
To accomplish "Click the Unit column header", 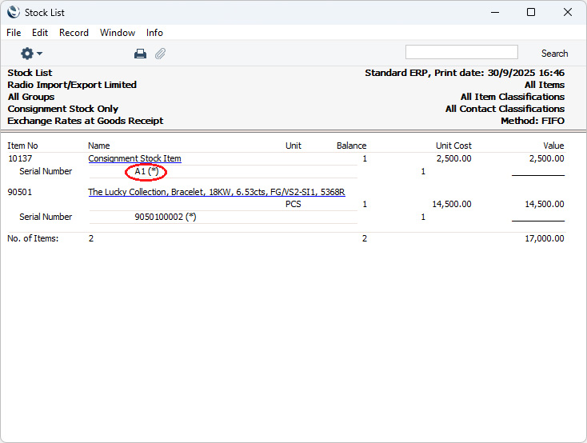I will tap(293, 146).
